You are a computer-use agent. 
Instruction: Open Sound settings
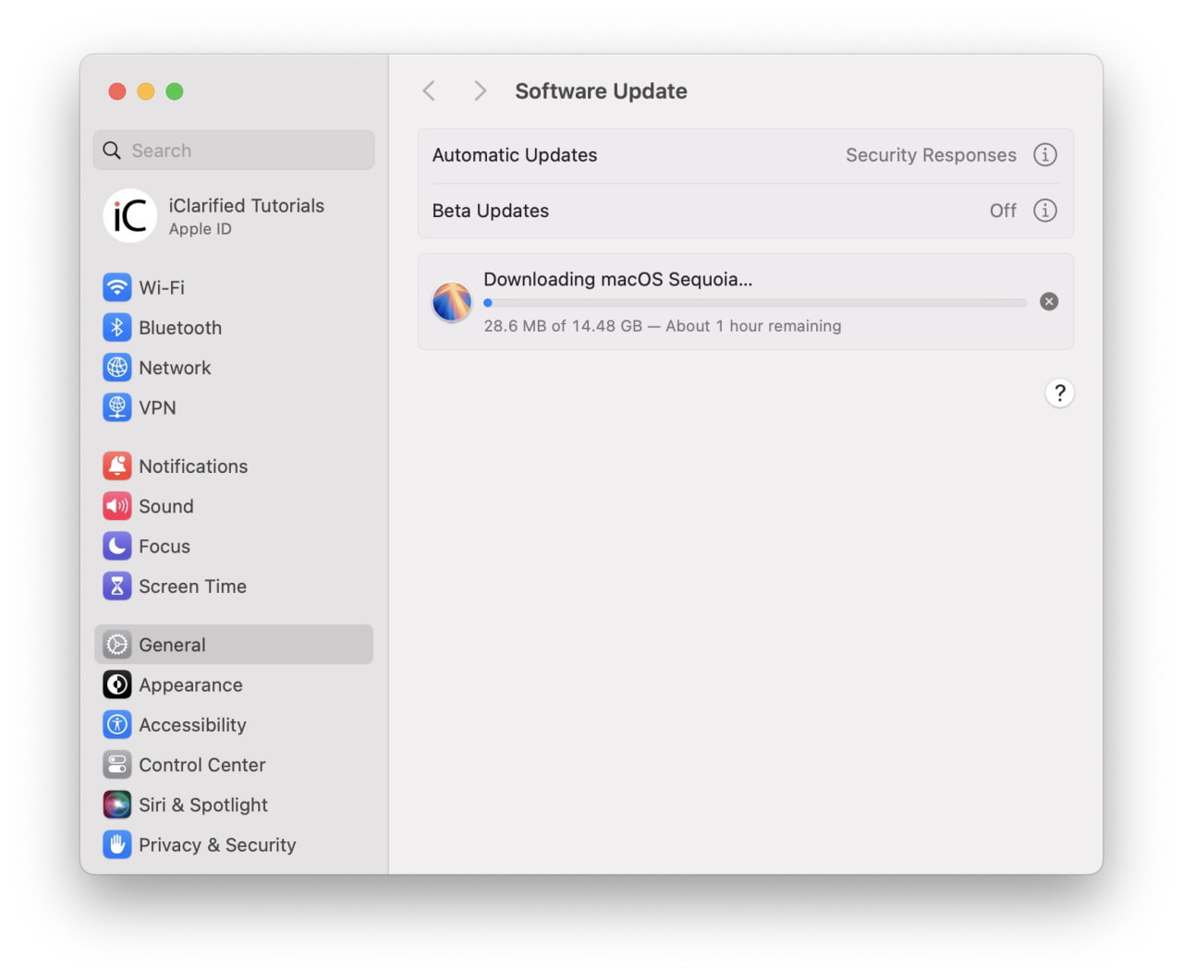pyautogui.click(x=165, y=506)
